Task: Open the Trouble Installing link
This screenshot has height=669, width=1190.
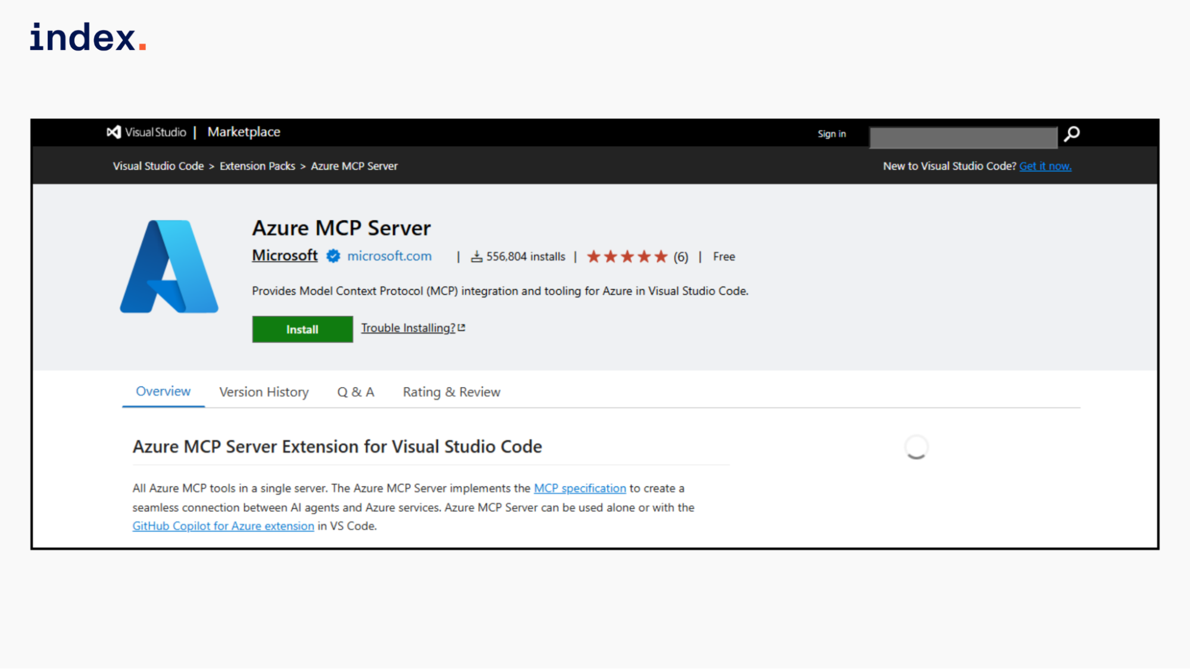Action: pyautogui.click(x=408, y=328)
